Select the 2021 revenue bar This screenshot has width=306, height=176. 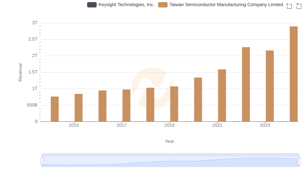(222, 95)
